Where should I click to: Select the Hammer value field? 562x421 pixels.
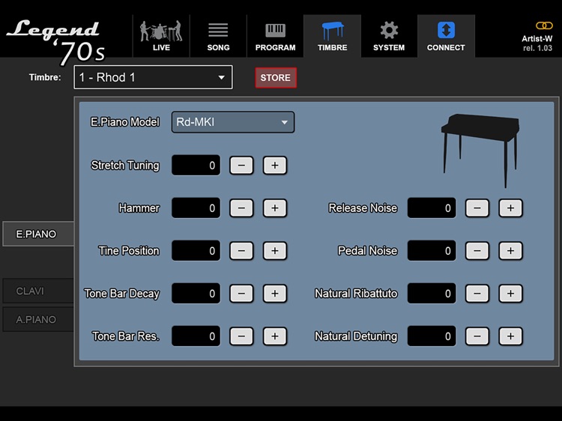tap(196, 208)
